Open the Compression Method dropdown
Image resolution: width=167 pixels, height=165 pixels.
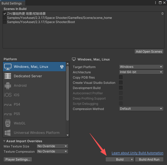pos(141,109)
